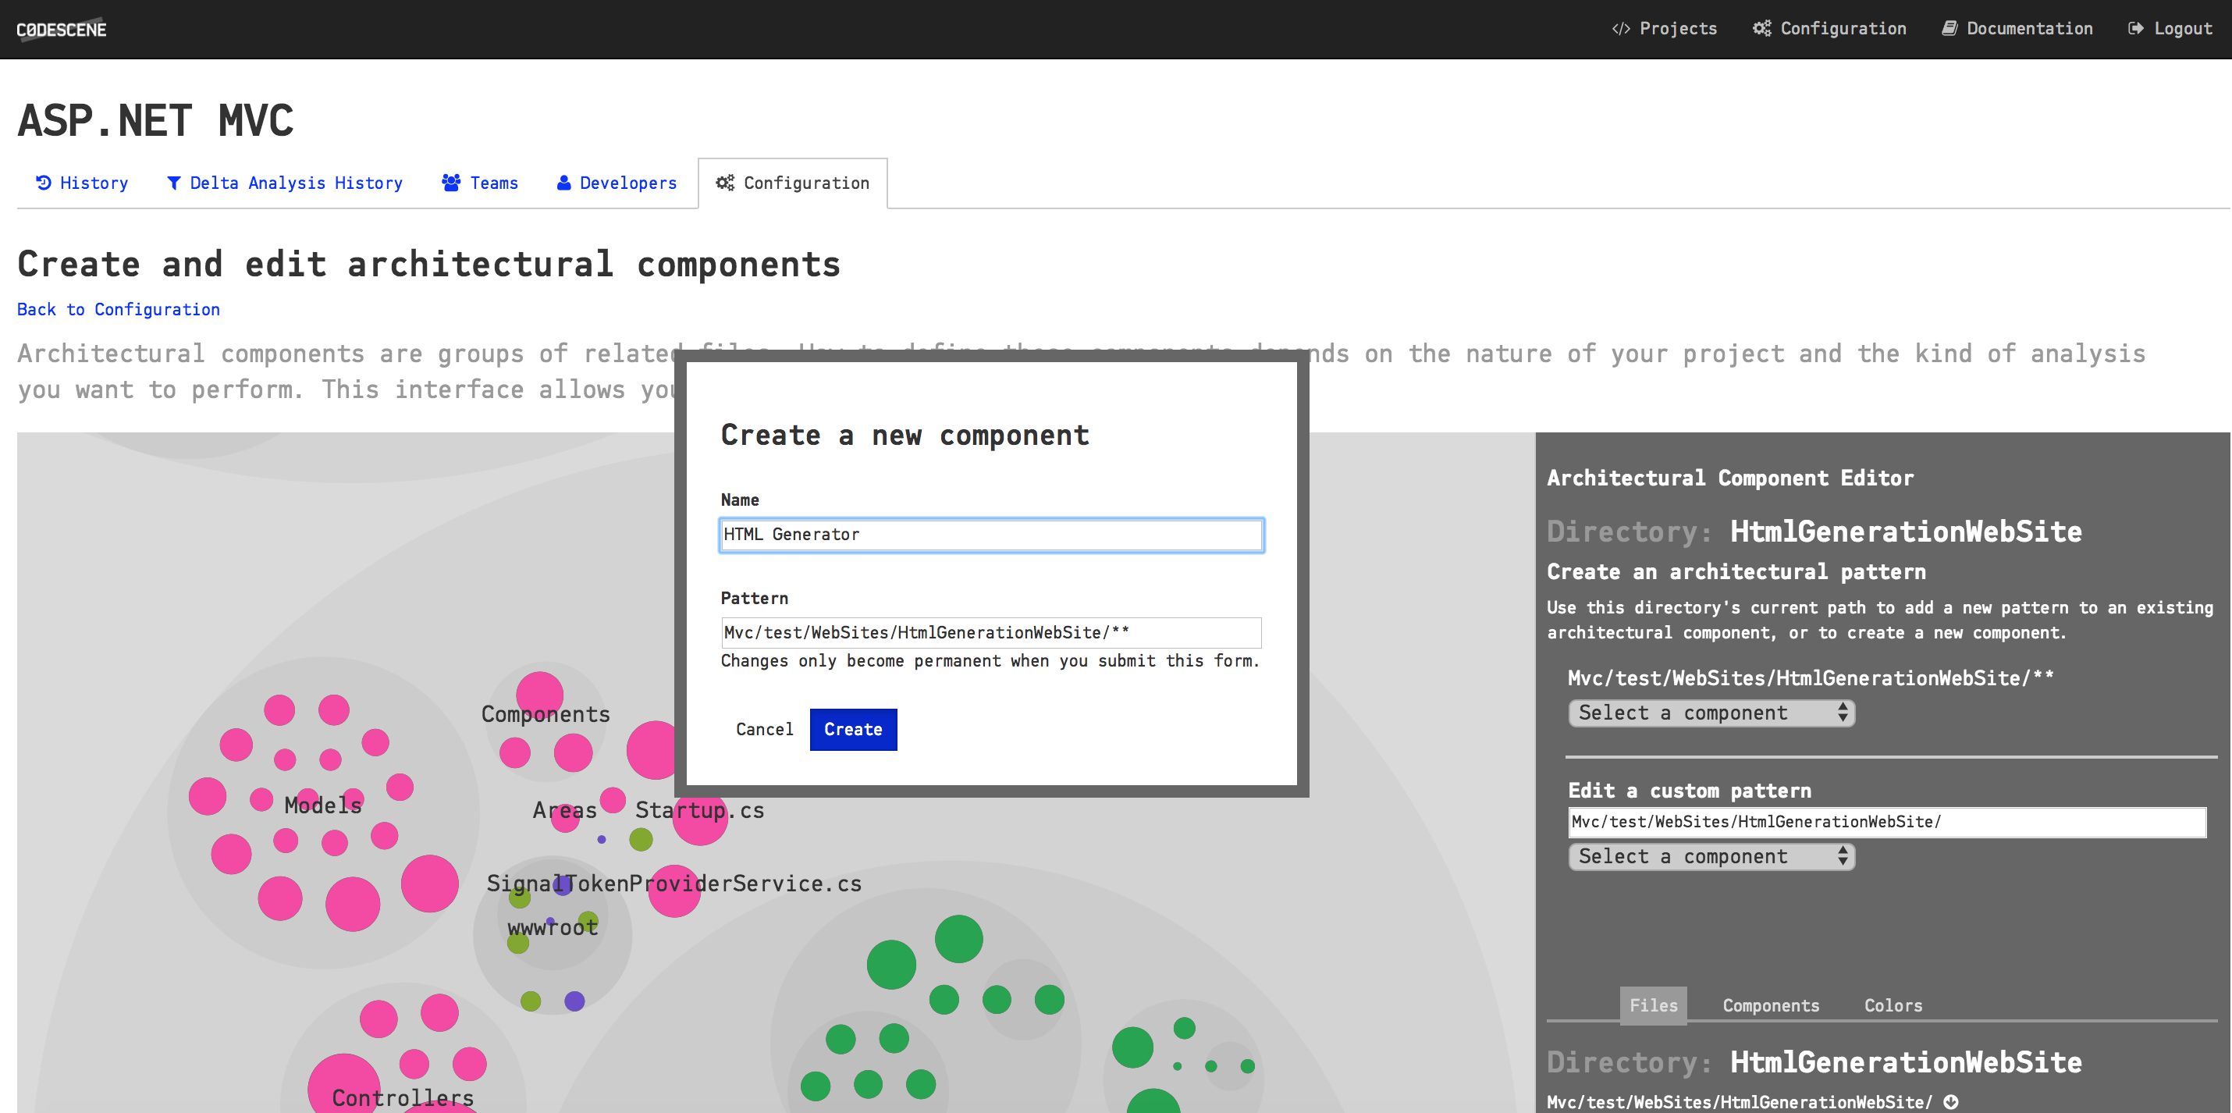Image resolution: width=2232 pixels, height=1113 pixels.
Task: Open Select a component dropdown under custom pattern
Action: [1711, 856]
